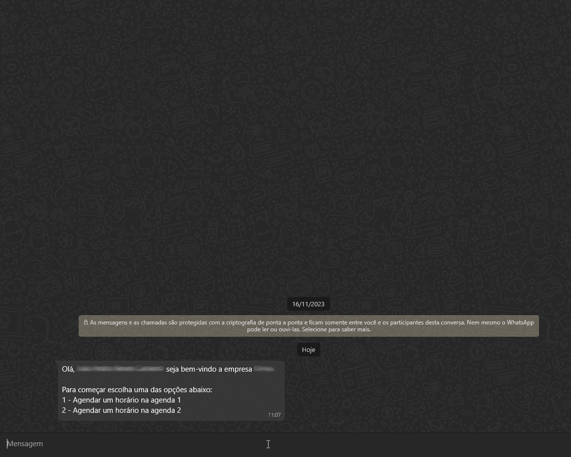Click the 11:07 message timestamp

[x=274, y=415]
